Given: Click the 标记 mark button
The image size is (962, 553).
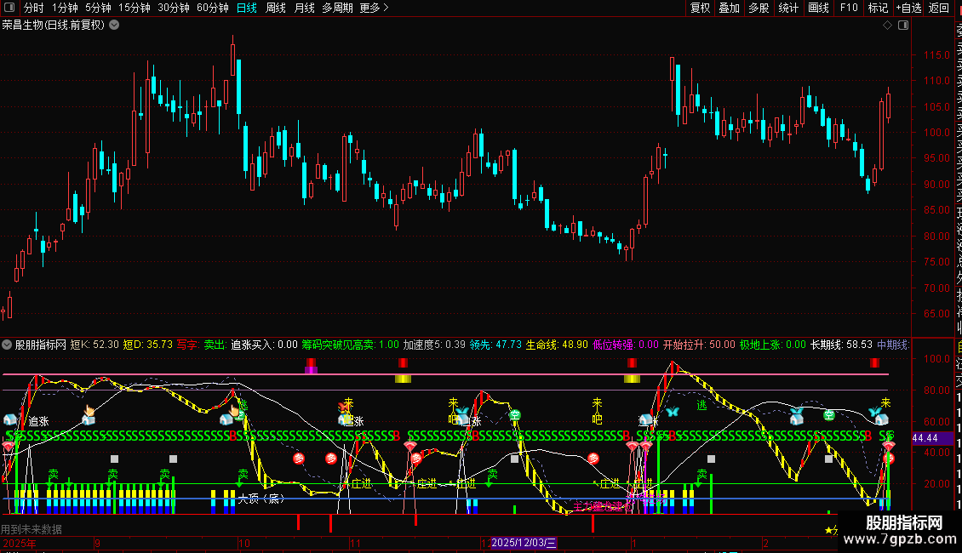Looking at the screenshot, I should point(878,8).
